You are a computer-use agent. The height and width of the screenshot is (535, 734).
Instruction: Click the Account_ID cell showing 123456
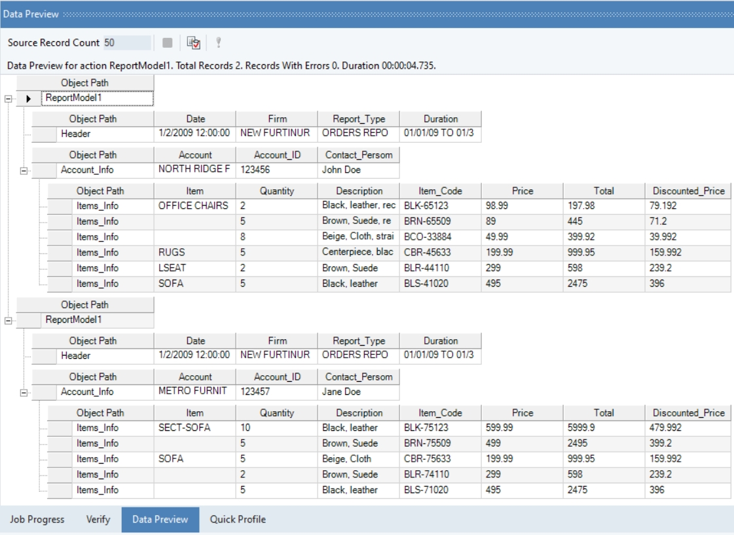click(276, 170)
